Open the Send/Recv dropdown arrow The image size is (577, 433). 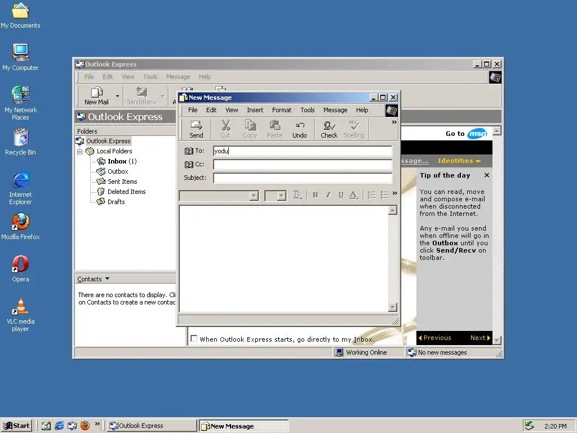tap(163, 96)
